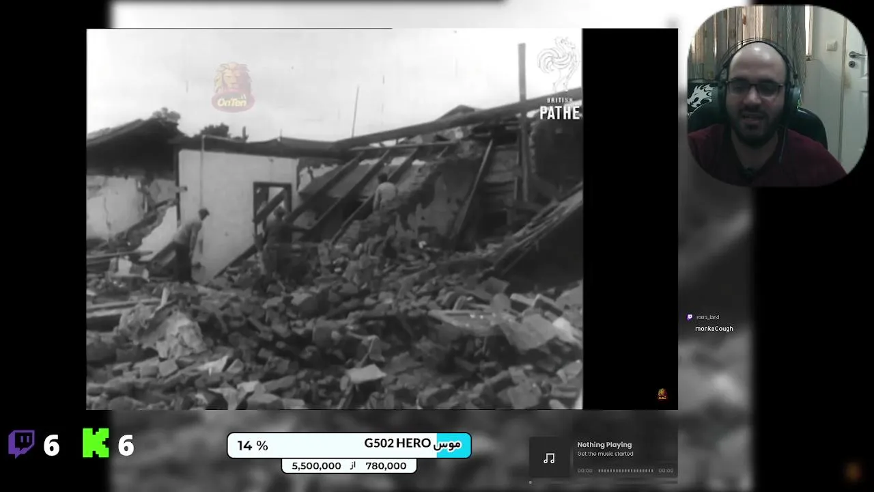874x492 pixels.
Task: Click the G502 HERO goal label
Action: (x=412, y=443)
